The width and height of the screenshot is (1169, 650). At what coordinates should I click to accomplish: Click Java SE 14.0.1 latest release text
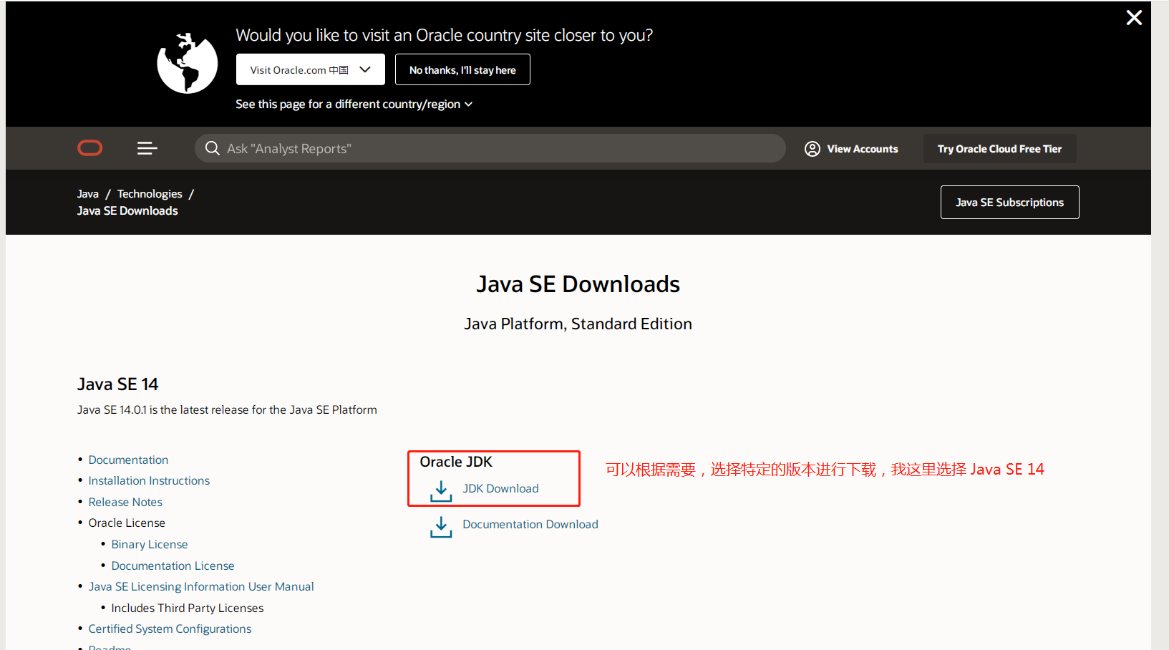click(227, 409)
